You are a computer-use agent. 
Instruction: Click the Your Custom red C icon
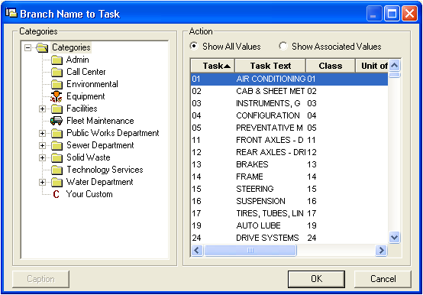click(x=56, y=194)
